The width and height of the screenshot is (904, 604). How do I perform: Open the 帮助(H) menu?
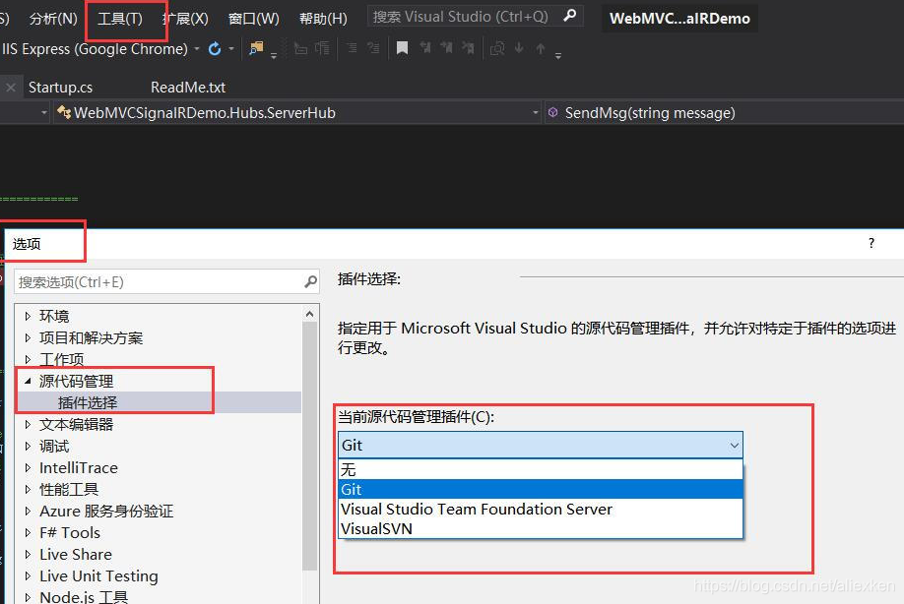point(323,19)
